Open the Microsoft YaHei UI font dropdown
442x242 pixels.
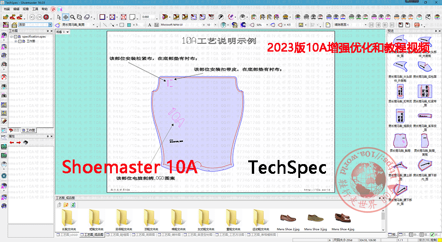pos(204,25)
